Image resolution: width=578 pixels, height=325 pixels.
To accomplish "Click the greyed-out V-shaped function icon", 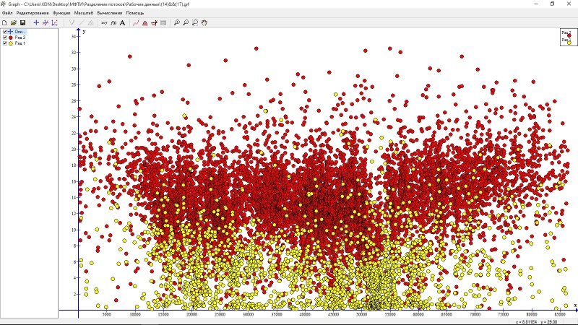I will coord(72,23).
